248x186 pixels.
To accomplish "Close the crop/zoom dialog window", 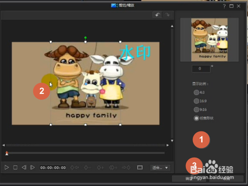I will [x=238, y=6].
